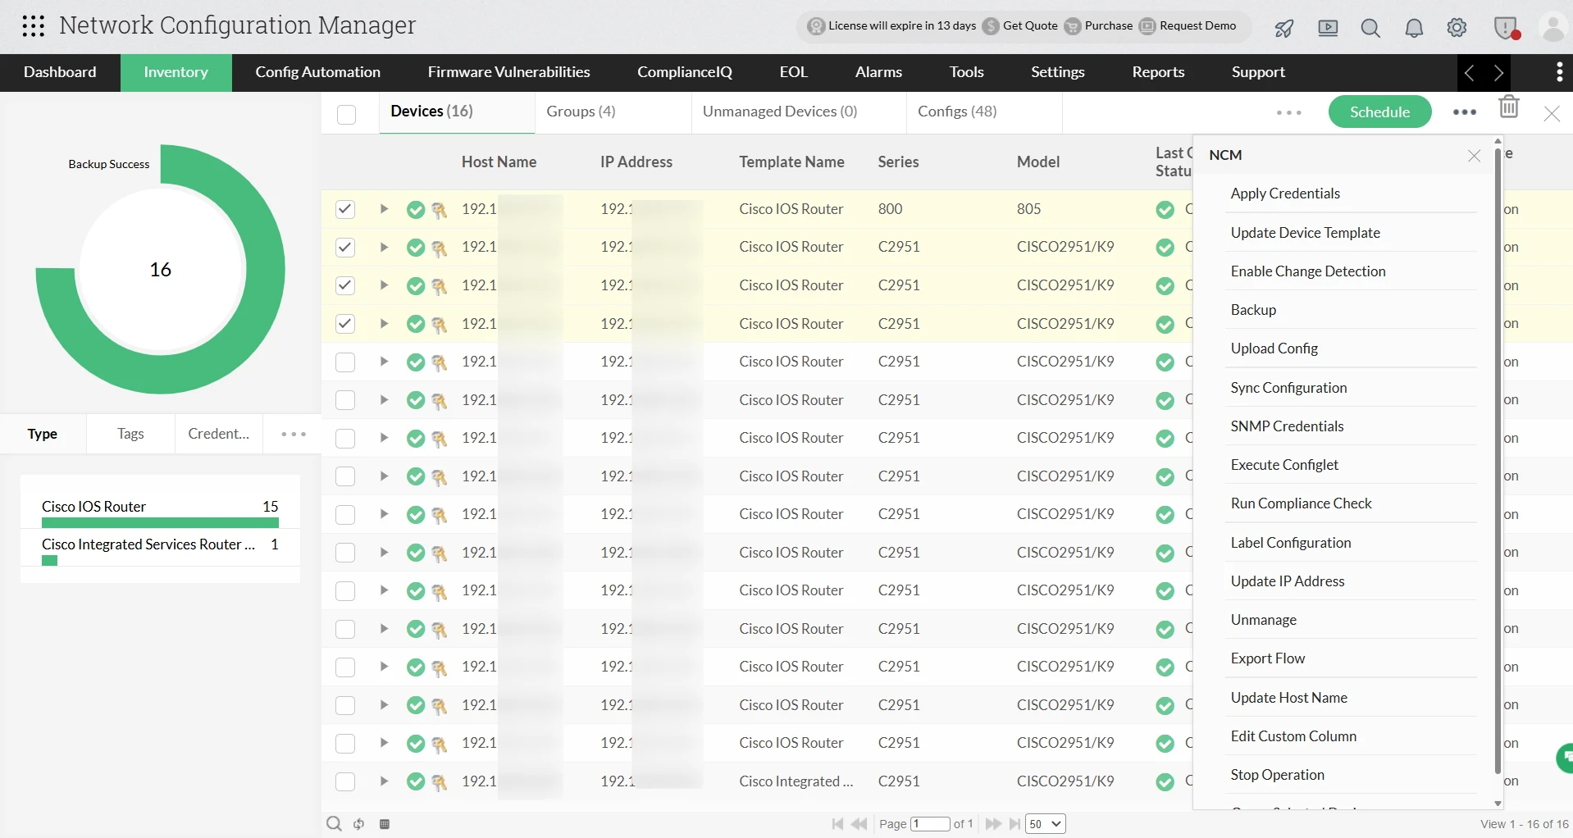The height and width of the screenshot is (838, 1573).
Task: Click the video demo icon in the header
Action: pyautogui.click(x=1329, y=28)
